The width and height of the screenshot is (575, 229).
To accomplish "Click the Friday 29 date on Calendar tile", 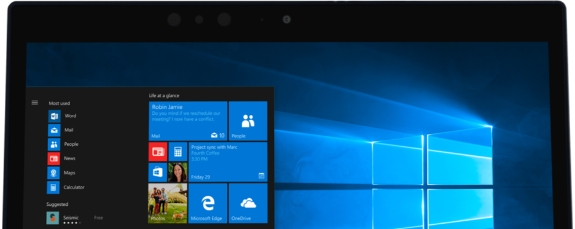I will (x=201, y=177).
